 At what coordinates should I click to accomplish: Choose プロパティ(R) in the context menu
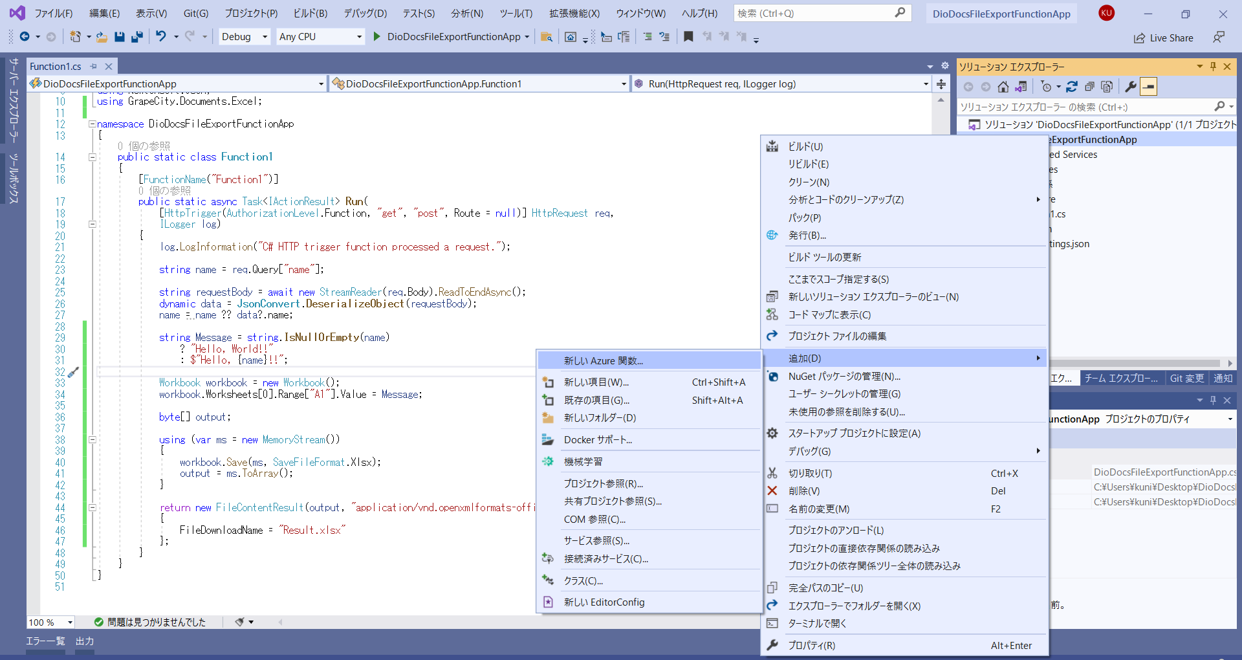pos(904,646)
